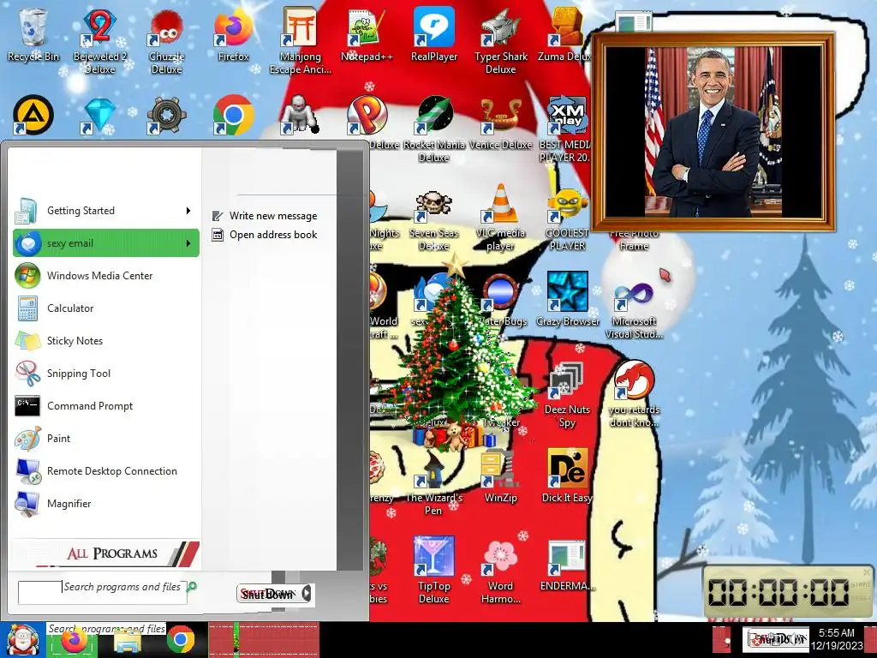877x658 pixels.
Task: Open Chrome from the taskbar
Action: pyautogui.click(x=180, y=640)
